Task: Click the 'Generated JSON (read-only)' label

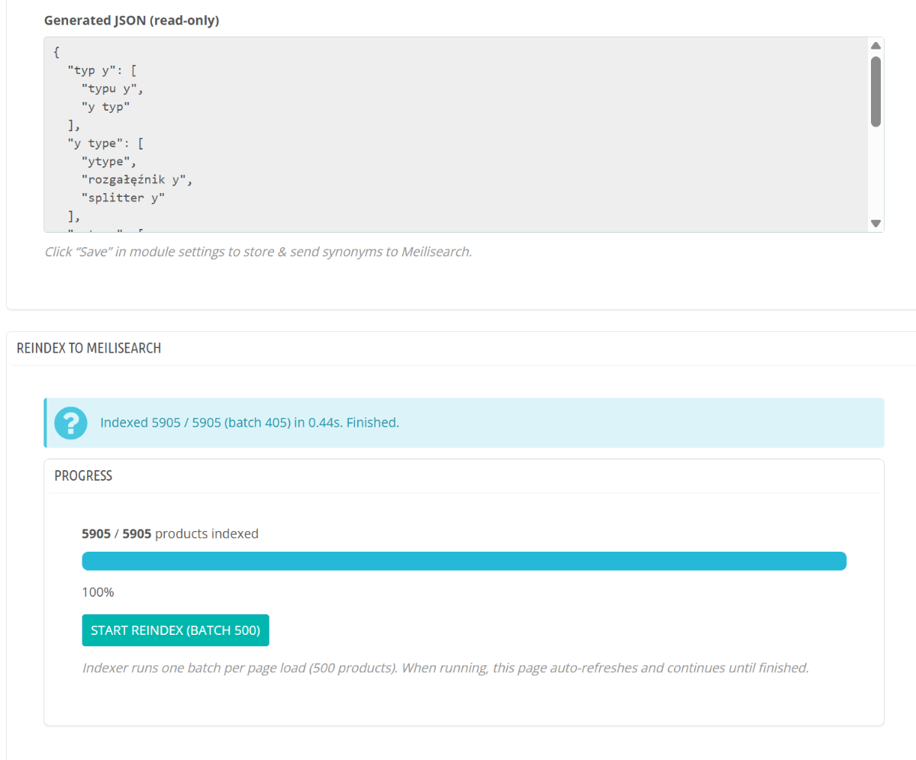Action: [x=131, y=21]
